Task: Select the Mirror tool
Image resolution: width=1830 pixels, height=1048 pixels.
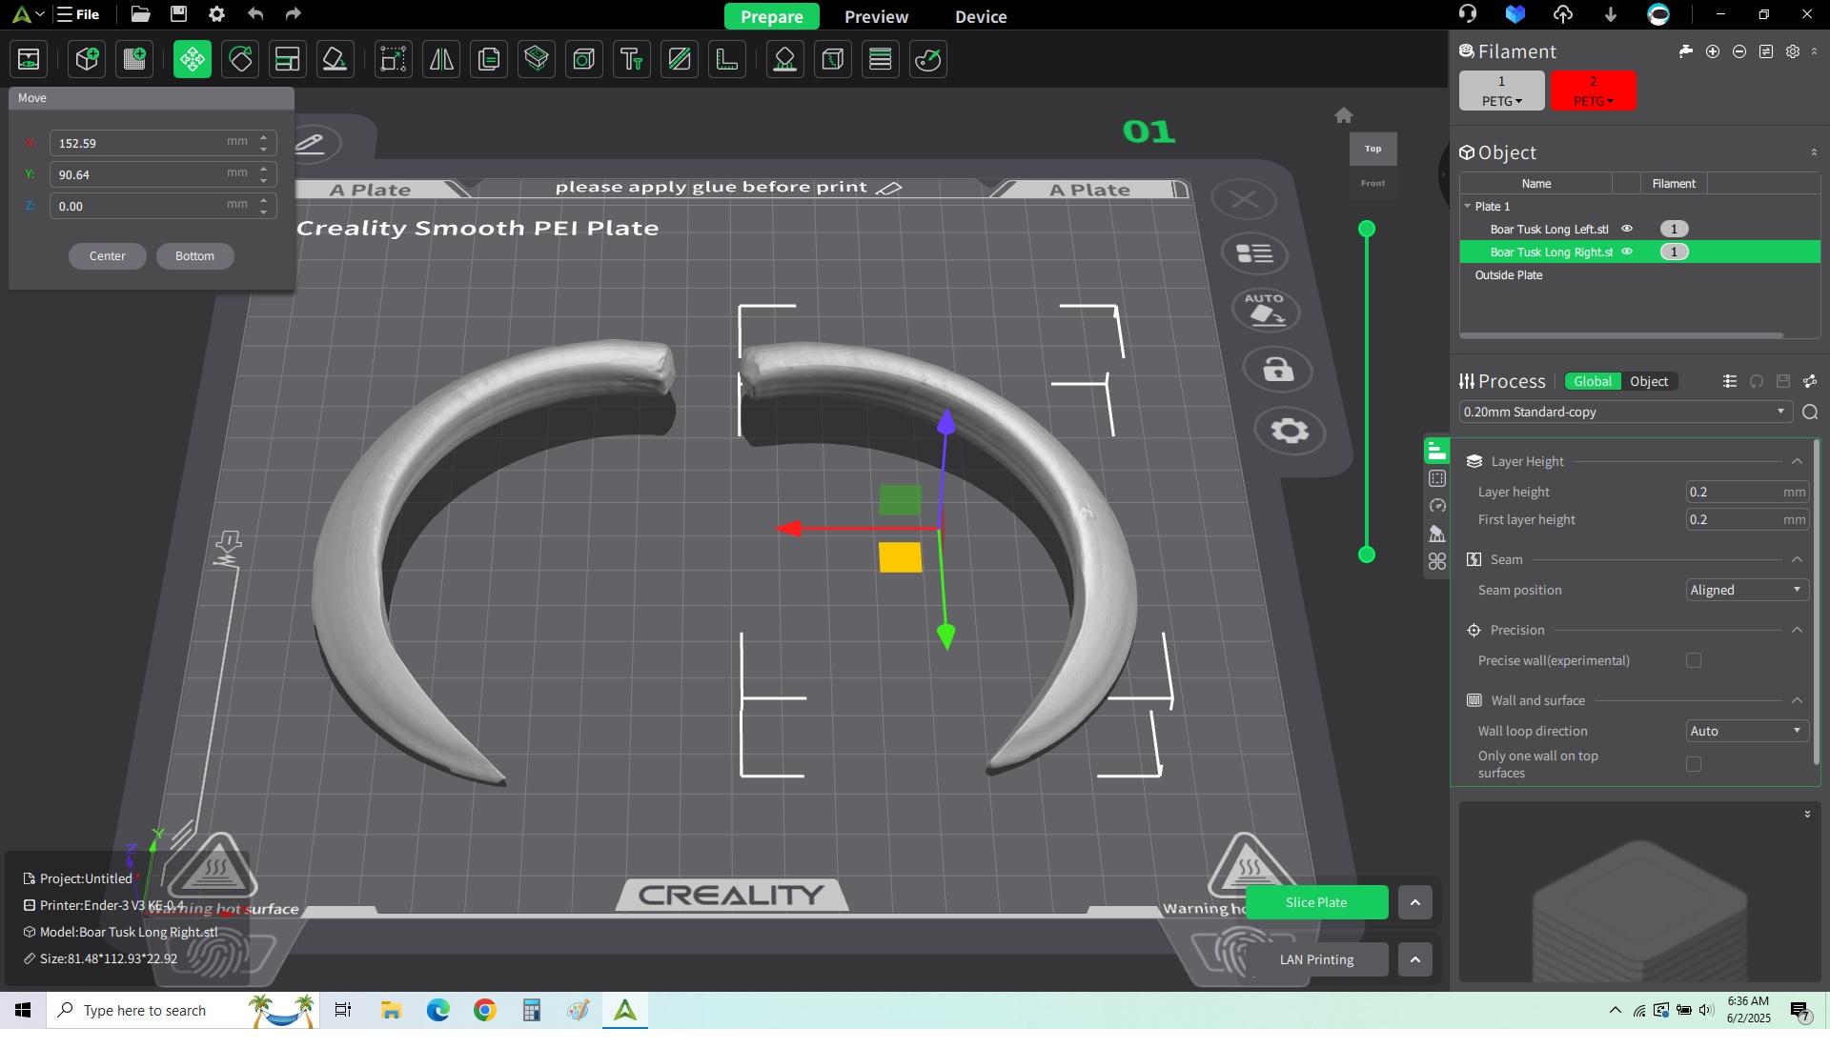Action: pos(441,60)
